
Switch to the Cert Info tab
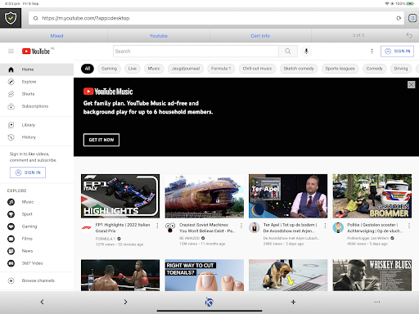[x=260, y=36]
